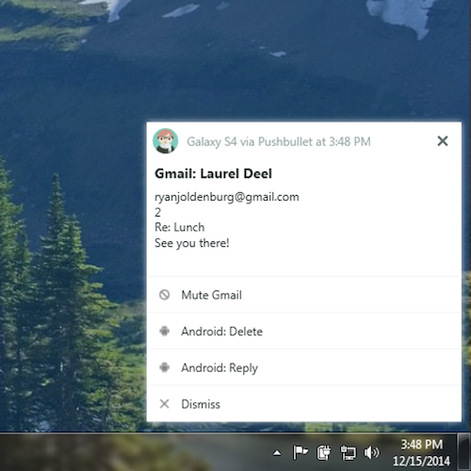Choose Android: Delete action
The height and width of the screenshot is (471, 471).
click(x=304, y=331)
